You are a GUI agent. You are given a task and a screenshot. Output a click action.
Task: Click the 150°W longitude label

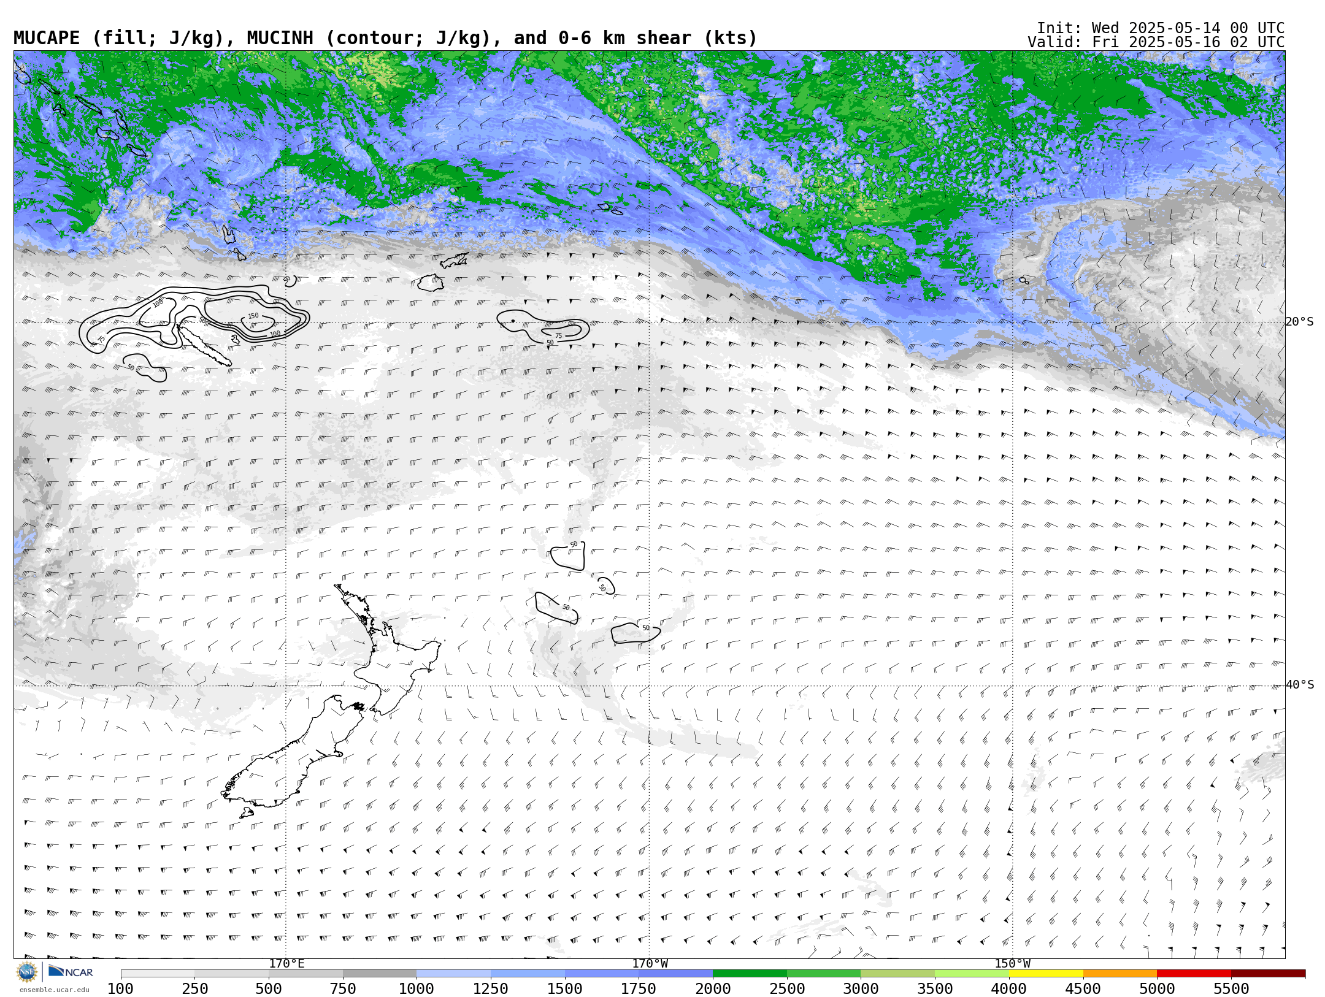coord(1012,963)
